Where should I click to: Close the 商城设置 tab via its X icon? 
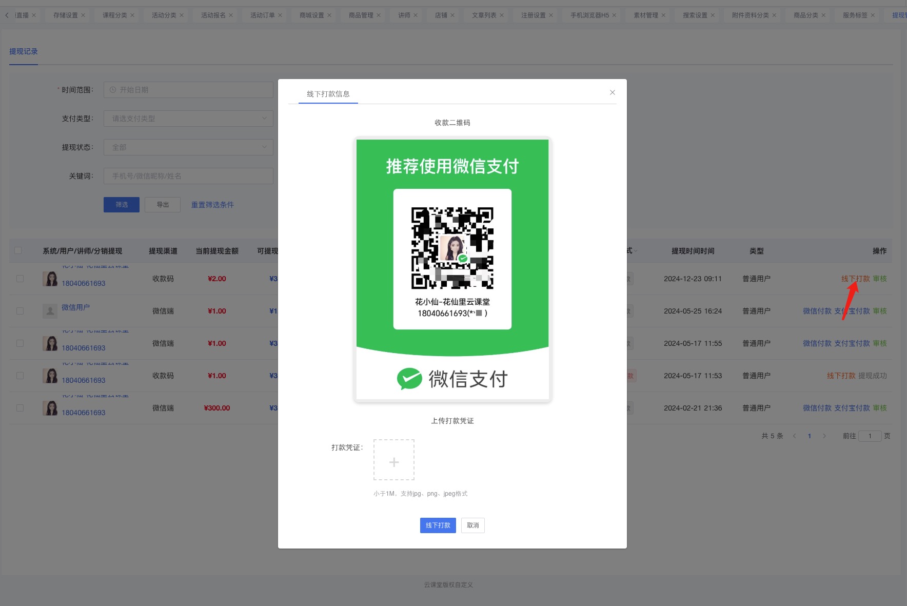pos(329,15)
